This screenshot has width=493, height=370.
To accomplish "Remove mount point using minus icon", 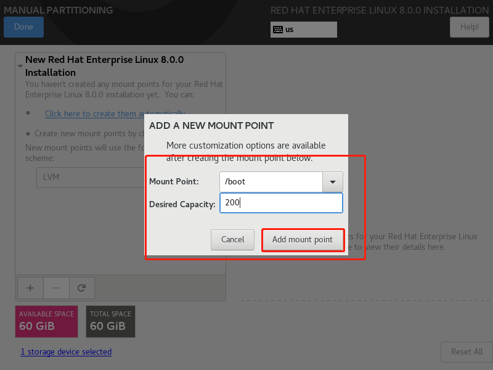I will (x=56, y=288).
